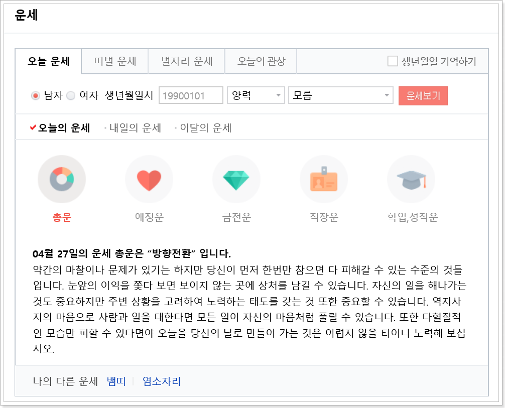Click the 운세 page heading
The width and height of the screenshot is (505, 408).
(27, 15)
